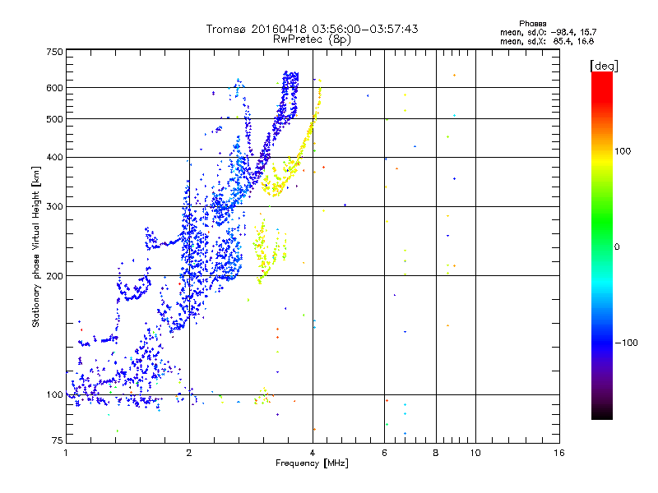This screenshot has height=493, width=658.
Task: Click the x-axis '8' tick label
Action: pyautogui.click(x=436, y=453)
